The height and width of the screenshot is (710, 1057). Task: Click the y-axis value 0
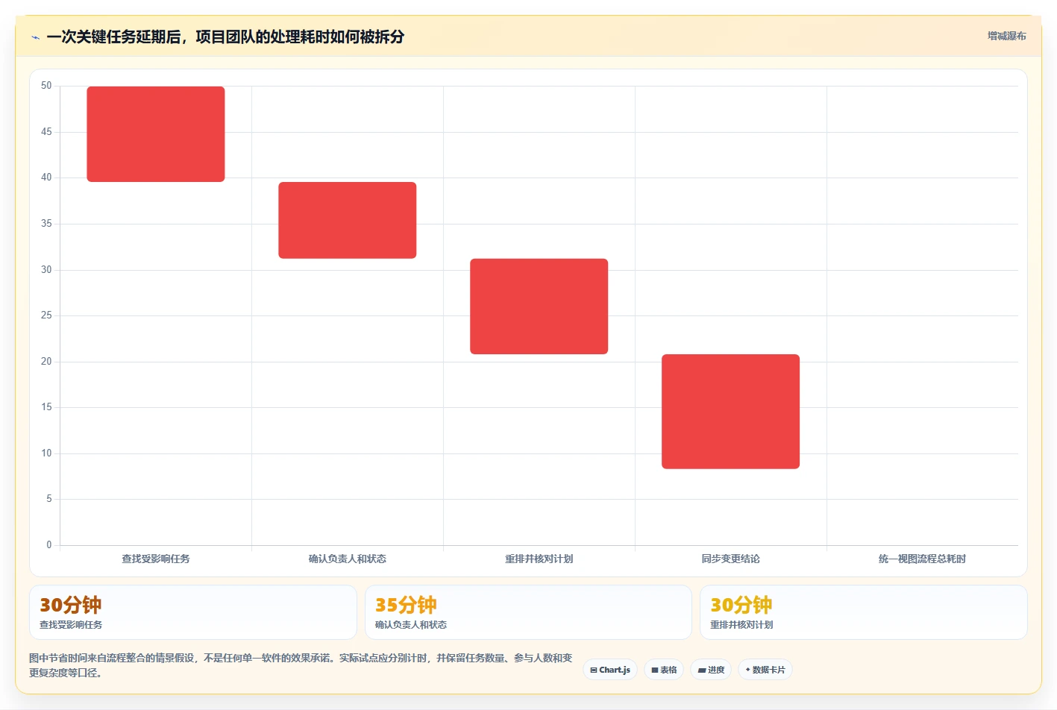click(49, 545)
